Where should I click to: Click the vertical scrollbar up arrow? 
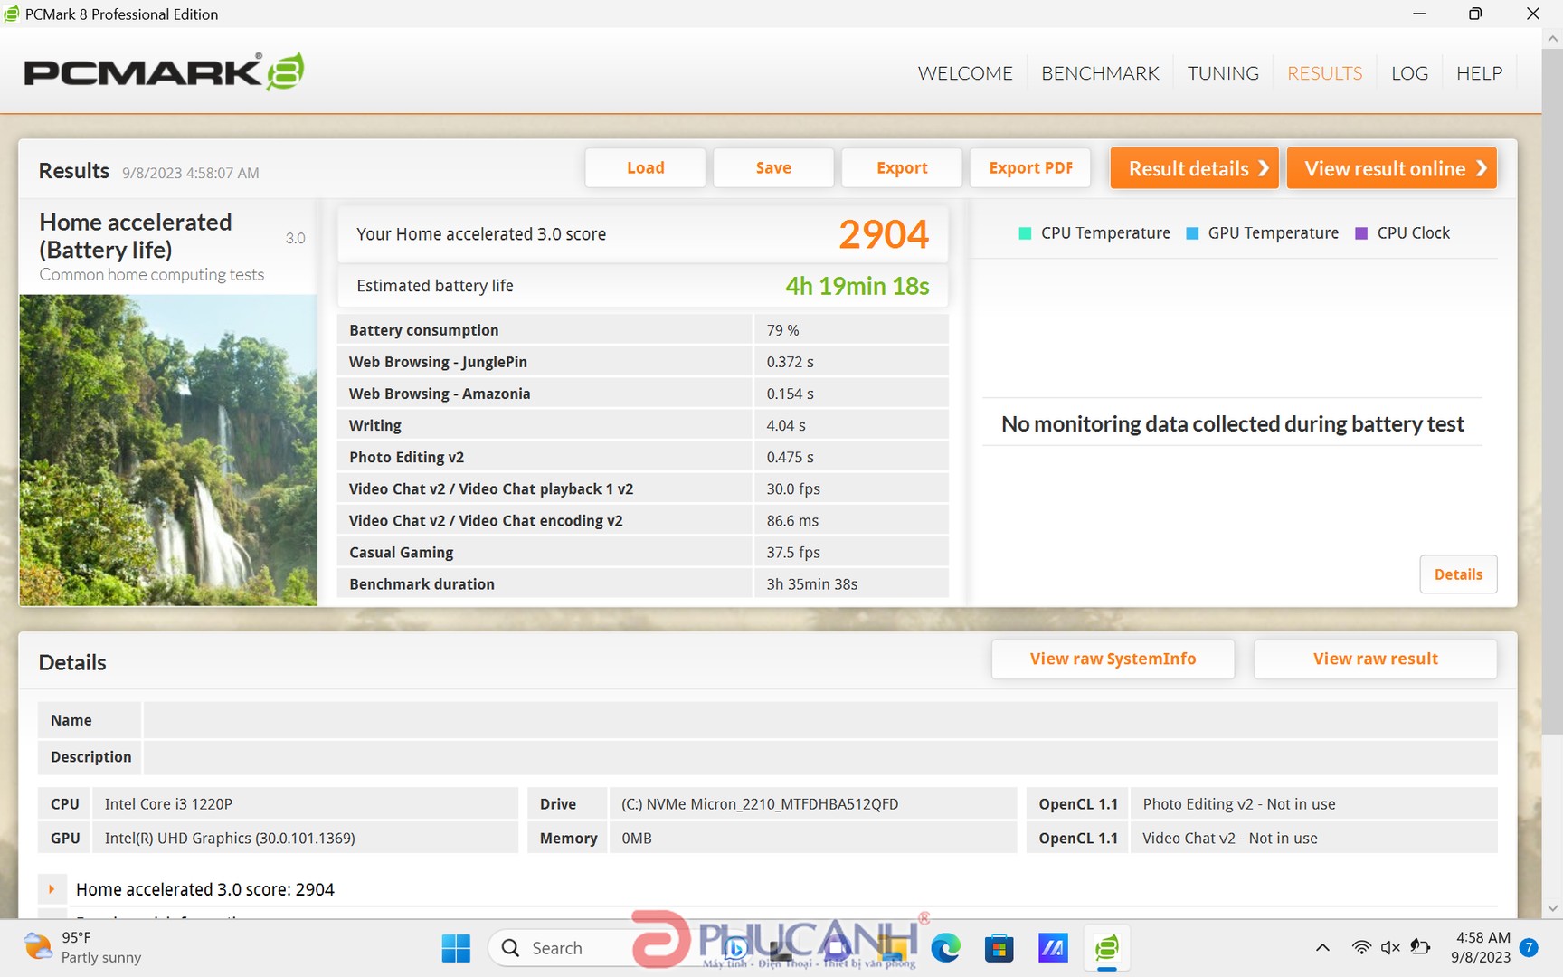click(x=1553, y=39)
